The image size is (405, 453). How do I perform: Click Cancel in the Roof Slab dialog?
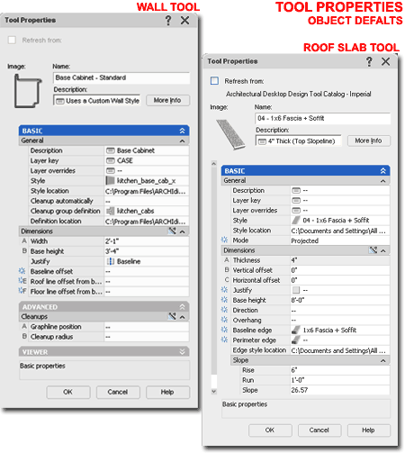pos(319,430)
